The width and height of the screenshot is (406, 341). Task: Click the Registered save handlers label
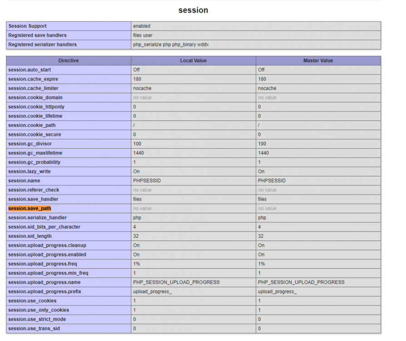coord(37,35)
